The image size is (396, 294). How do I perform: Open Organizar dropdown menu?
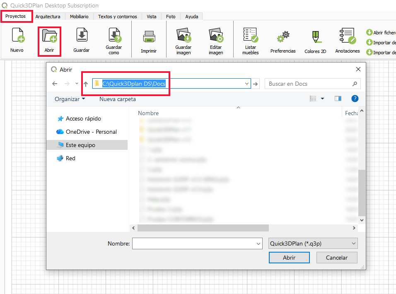tap(70, 99)
